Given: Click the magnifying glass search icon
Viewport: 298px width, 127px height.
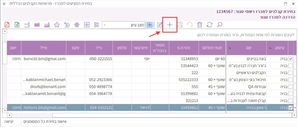Looking at the screenshot, I should [220, 25].
